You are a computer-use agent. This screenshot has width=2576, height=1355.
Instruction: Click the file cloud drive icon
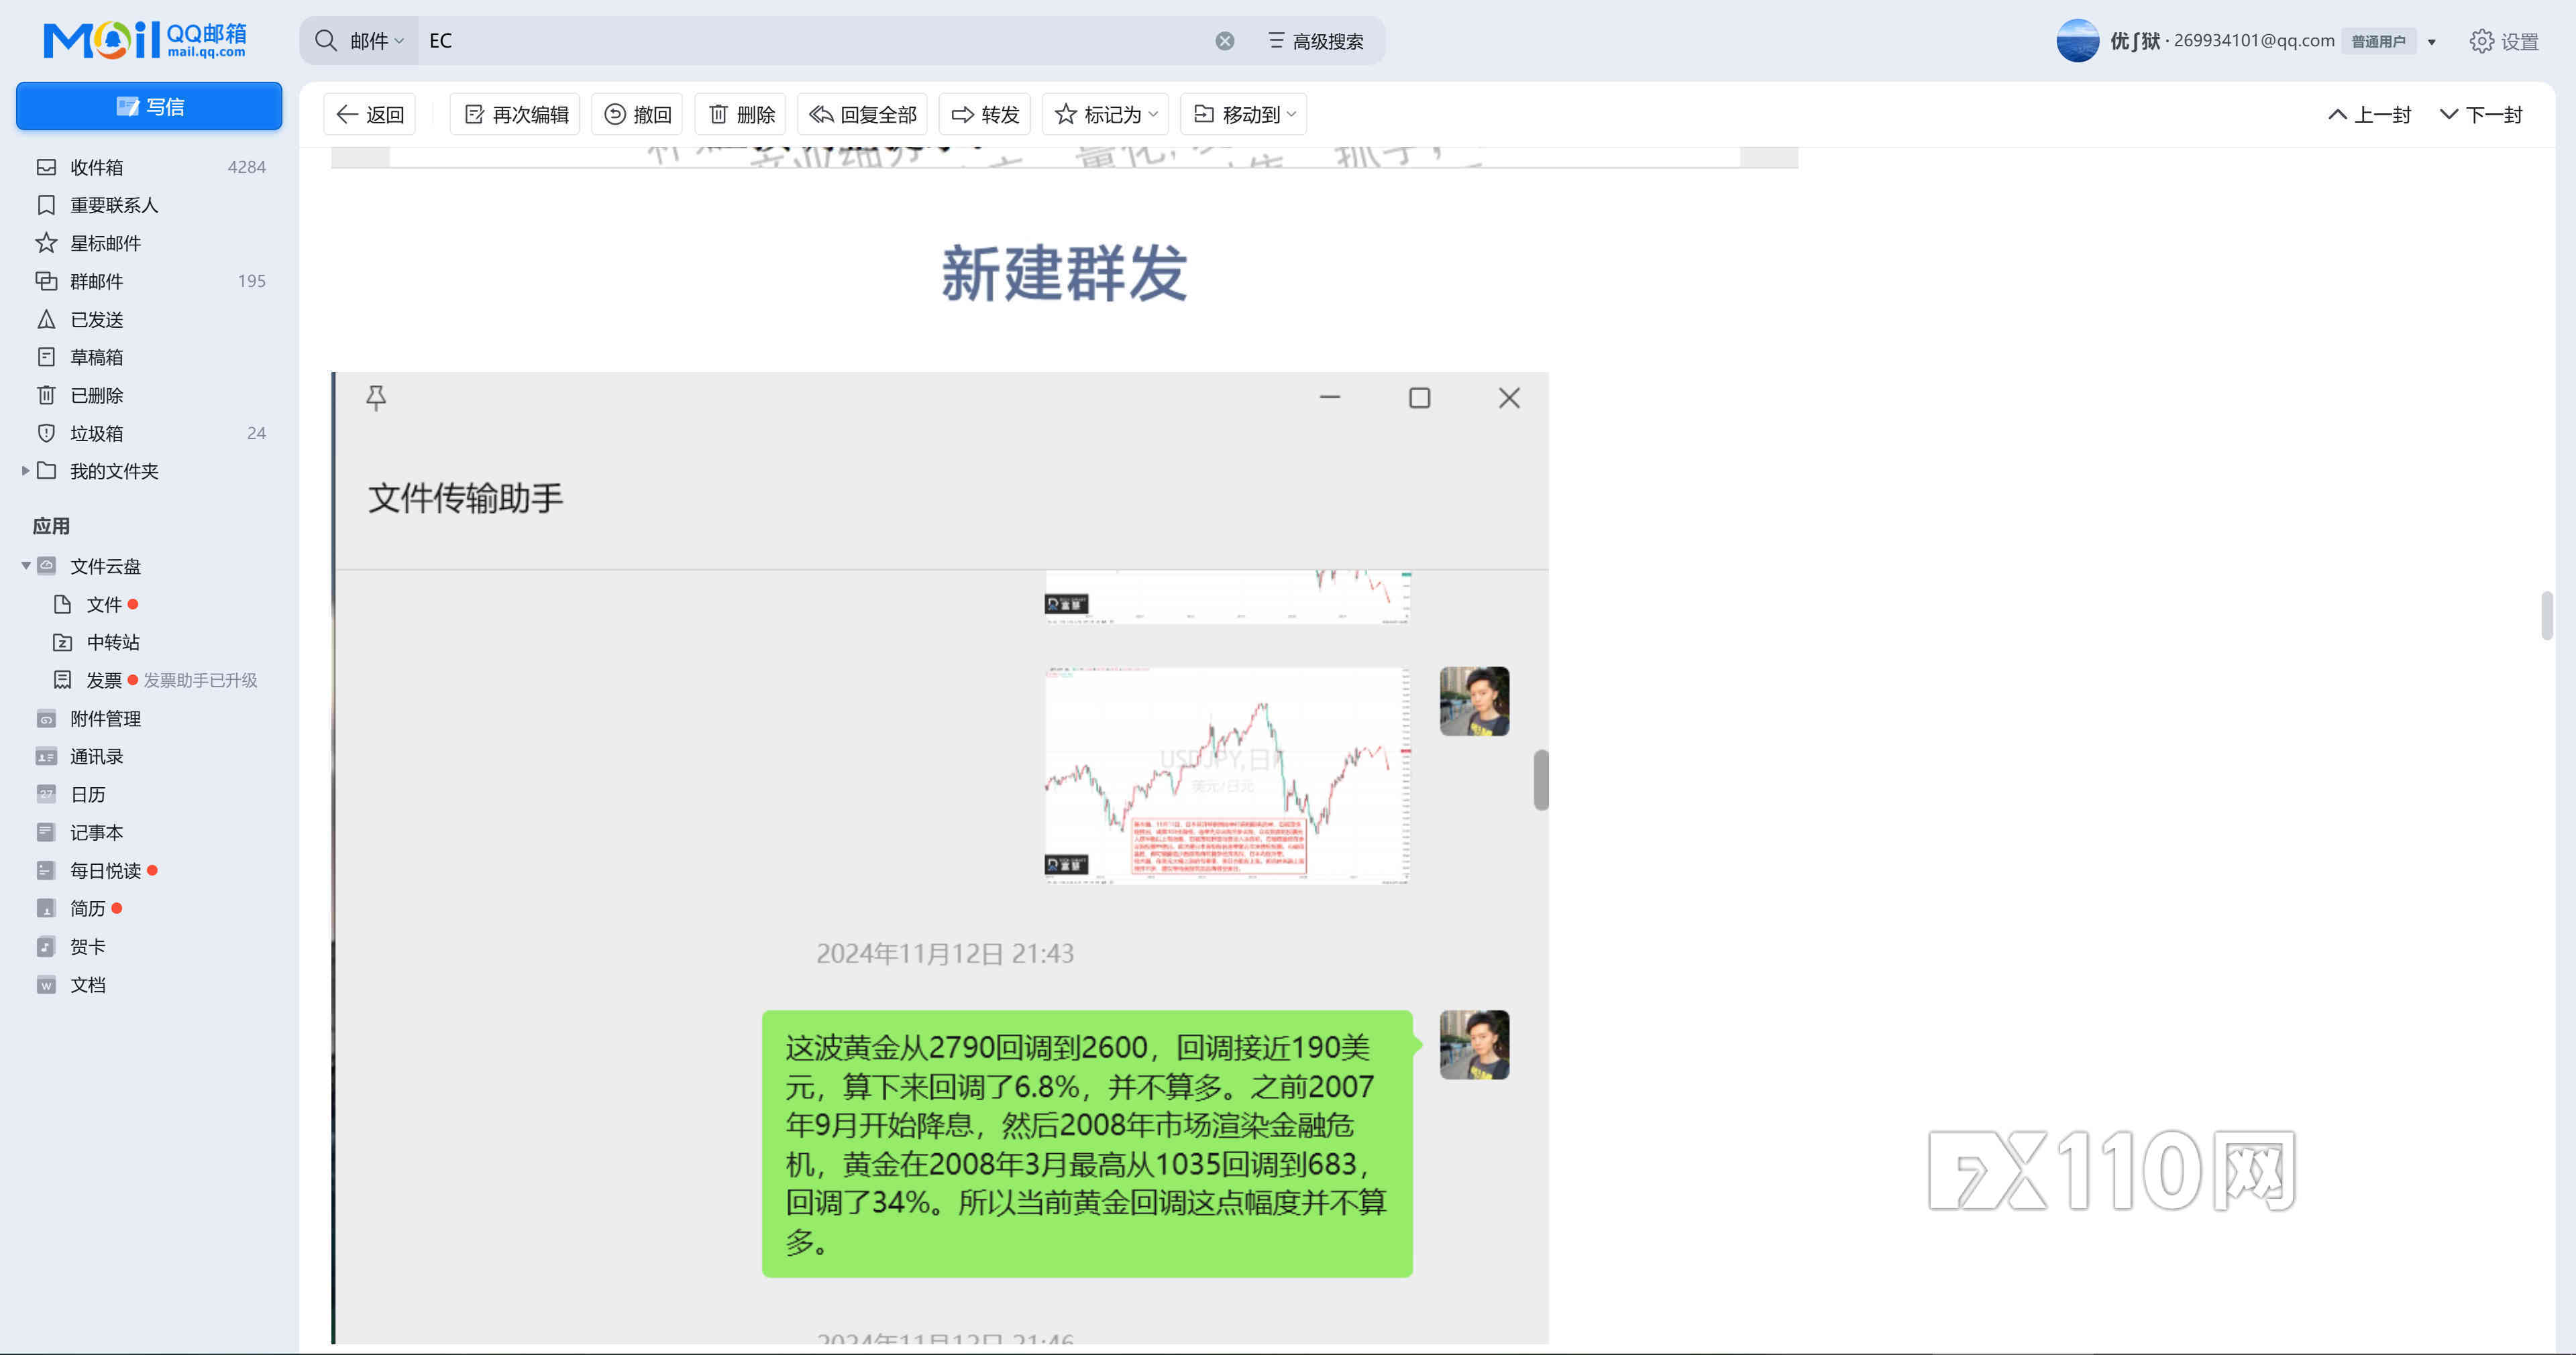(x=46, y=566)
